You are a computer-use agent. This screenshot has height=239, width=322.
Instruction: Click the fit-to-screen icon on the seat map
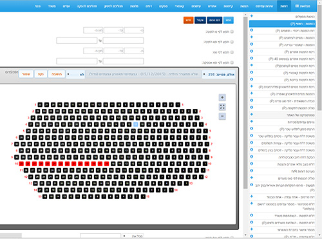point(222,107)
